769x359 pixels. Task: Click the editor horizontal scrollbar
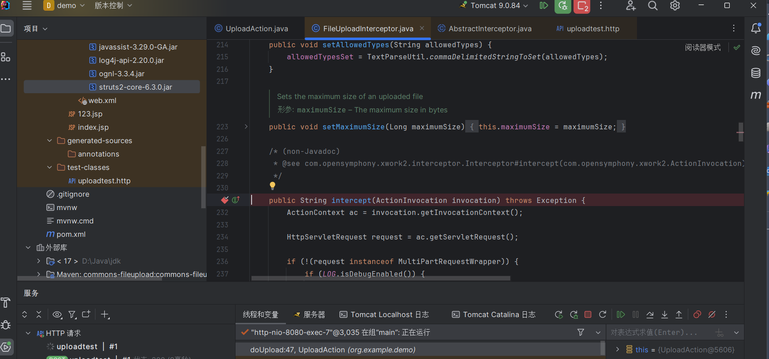coord(381,278)
